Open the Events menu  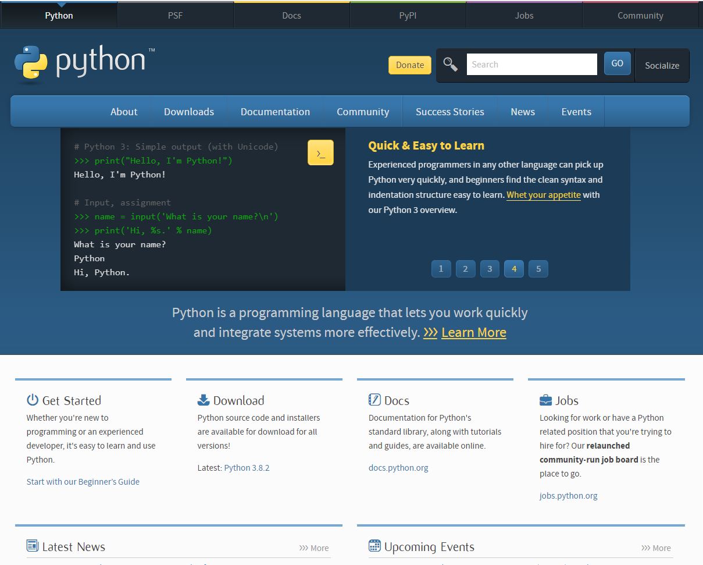pyautogui.click(x=576, y=112)
